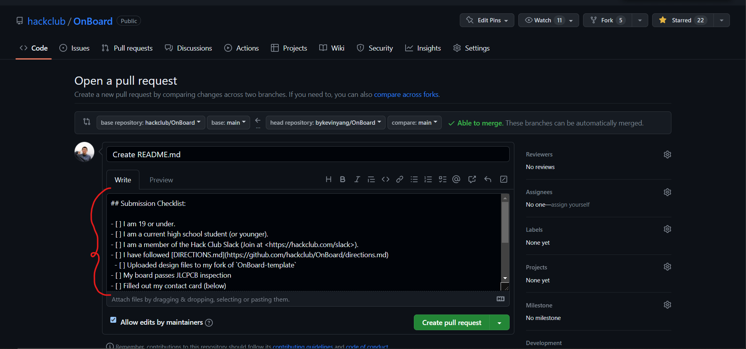746x349 pixels.
Task: Apply bold formatting in editor toolbar
Action: pyautogui.click(x=343, y=179)
